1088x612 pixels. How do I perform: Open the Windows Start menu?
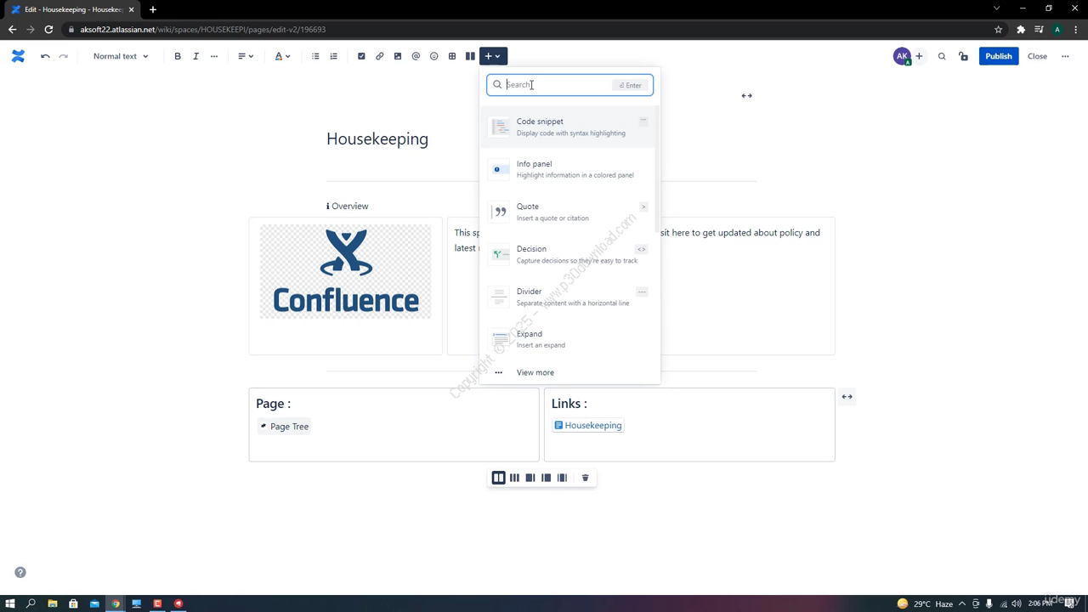coord(10,603)
